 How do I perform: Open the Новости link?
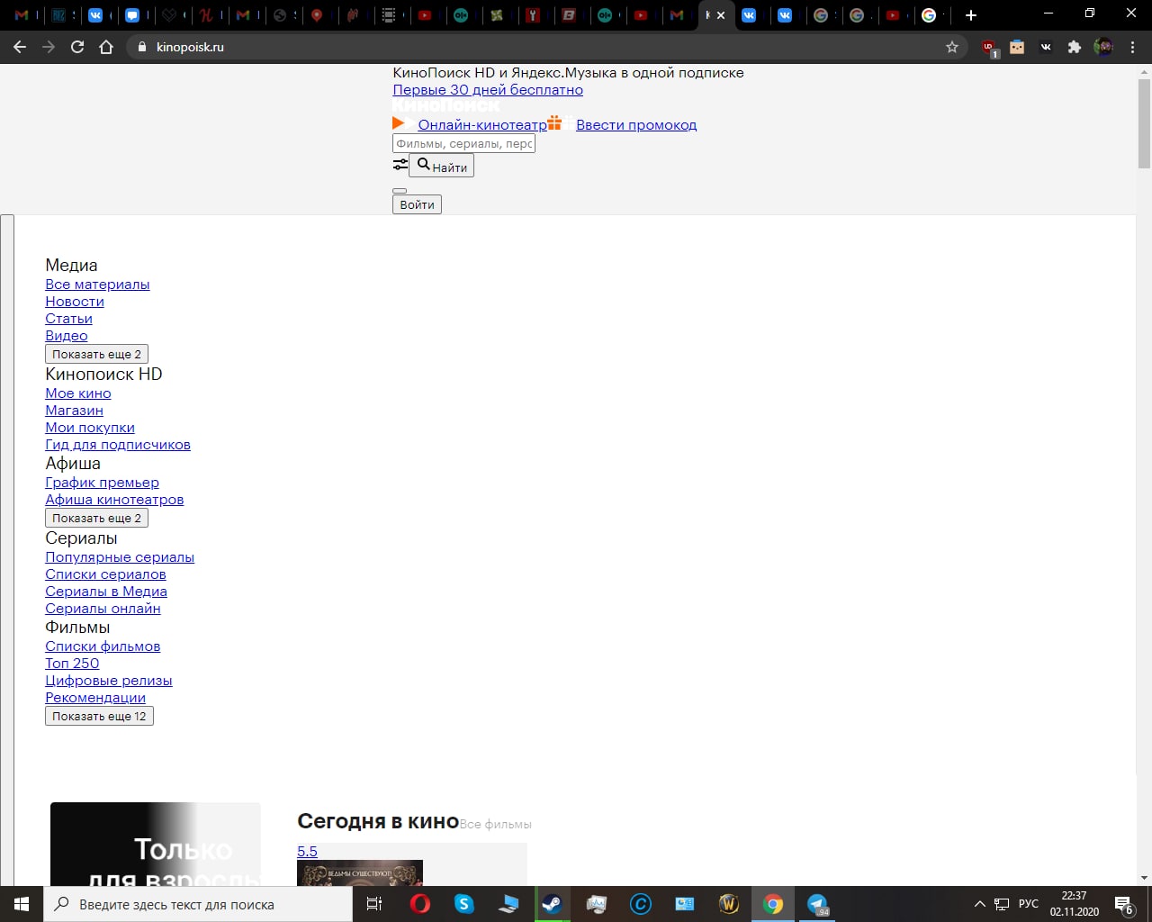[75, 302]
